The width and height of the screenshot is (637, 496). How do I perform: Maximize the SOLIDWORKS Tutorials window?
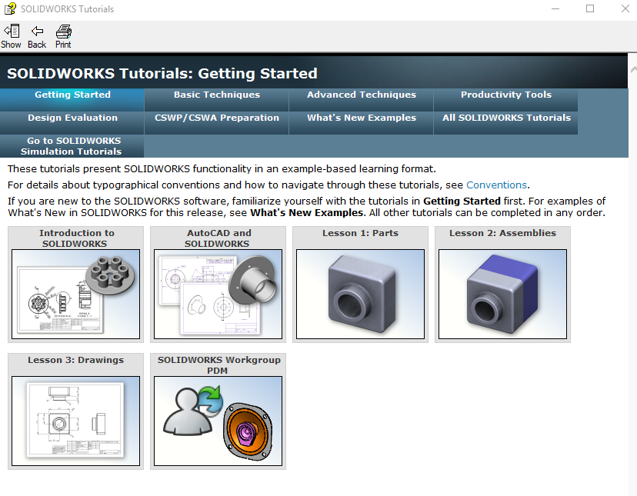coord(590,8)
